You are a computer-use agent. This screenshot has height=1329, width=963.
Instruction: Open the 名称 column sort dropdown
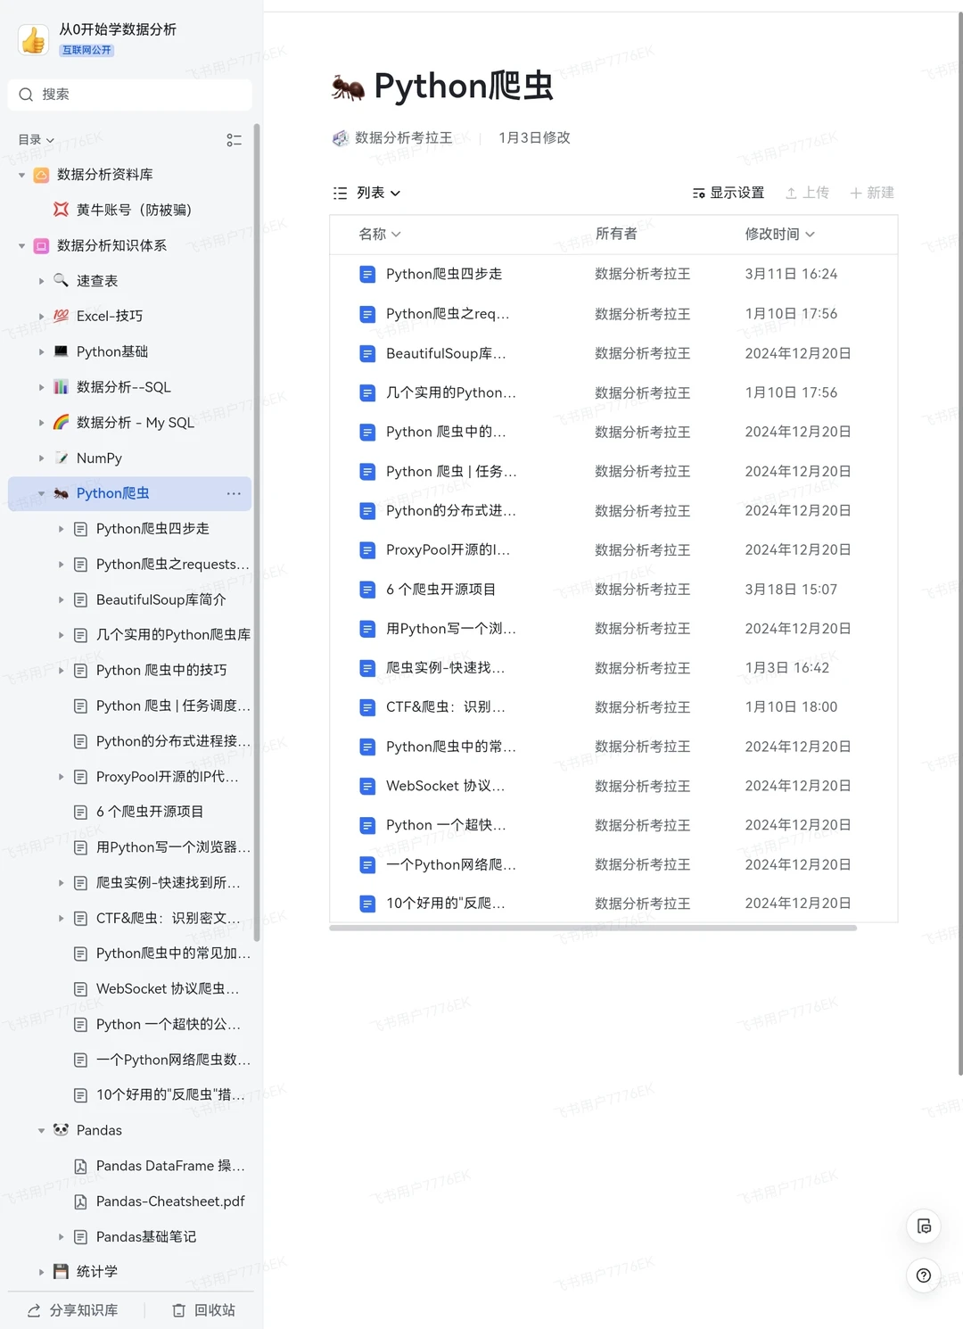380,235
